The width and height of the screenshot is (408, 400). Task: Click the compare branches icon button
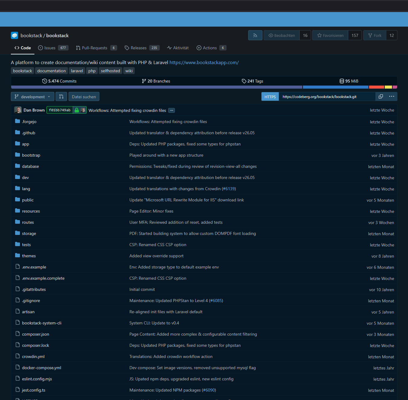[61, 96]
